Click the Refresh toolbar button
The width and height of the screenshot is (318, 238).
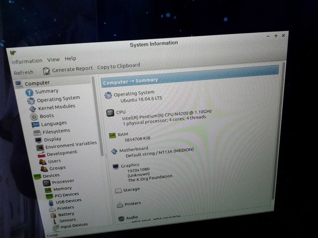24,72
